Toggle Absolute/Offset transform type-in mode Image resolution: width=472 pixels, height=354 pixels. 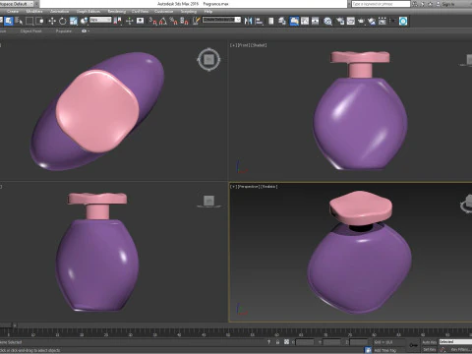click(x=286, y=342)
